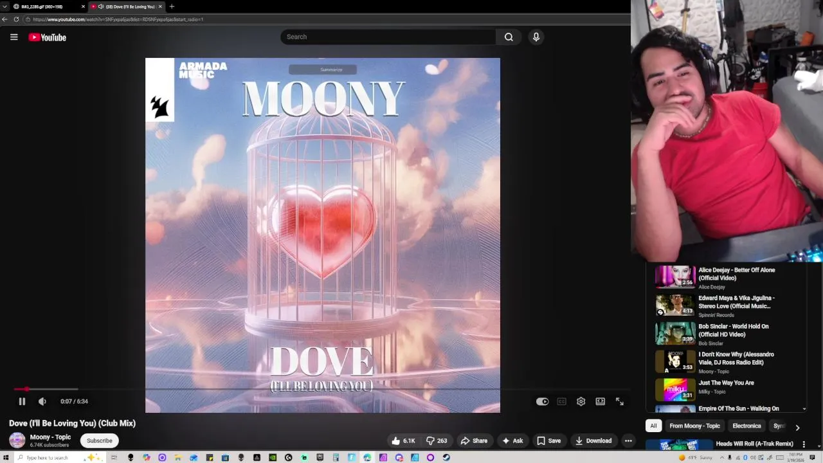Open the volume speaker tray icon

[x=753, y=458]
